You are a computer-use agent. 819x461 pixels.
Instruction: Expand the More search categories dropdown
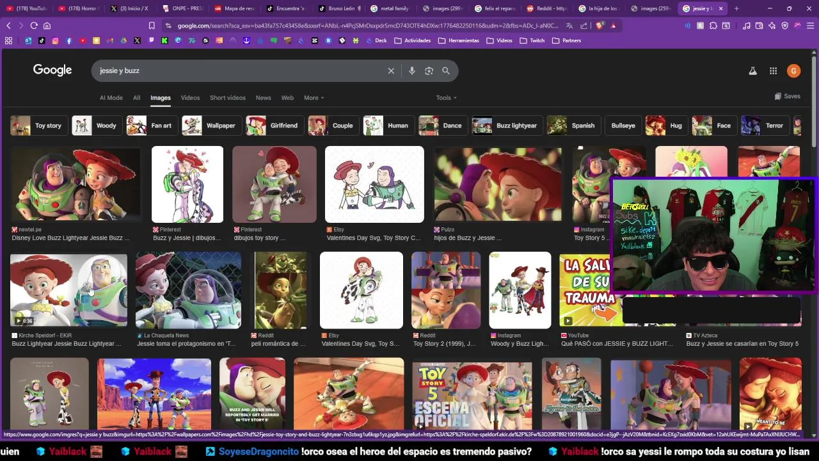314,98
